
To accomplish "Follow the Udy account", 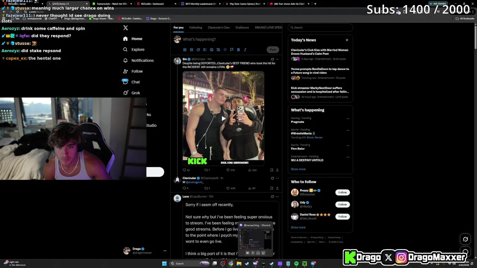I will coord(342,204).
